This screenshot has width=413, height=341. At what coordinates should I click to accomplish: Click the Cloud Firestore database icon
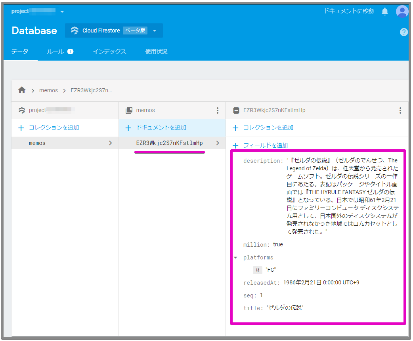[74, 30]
